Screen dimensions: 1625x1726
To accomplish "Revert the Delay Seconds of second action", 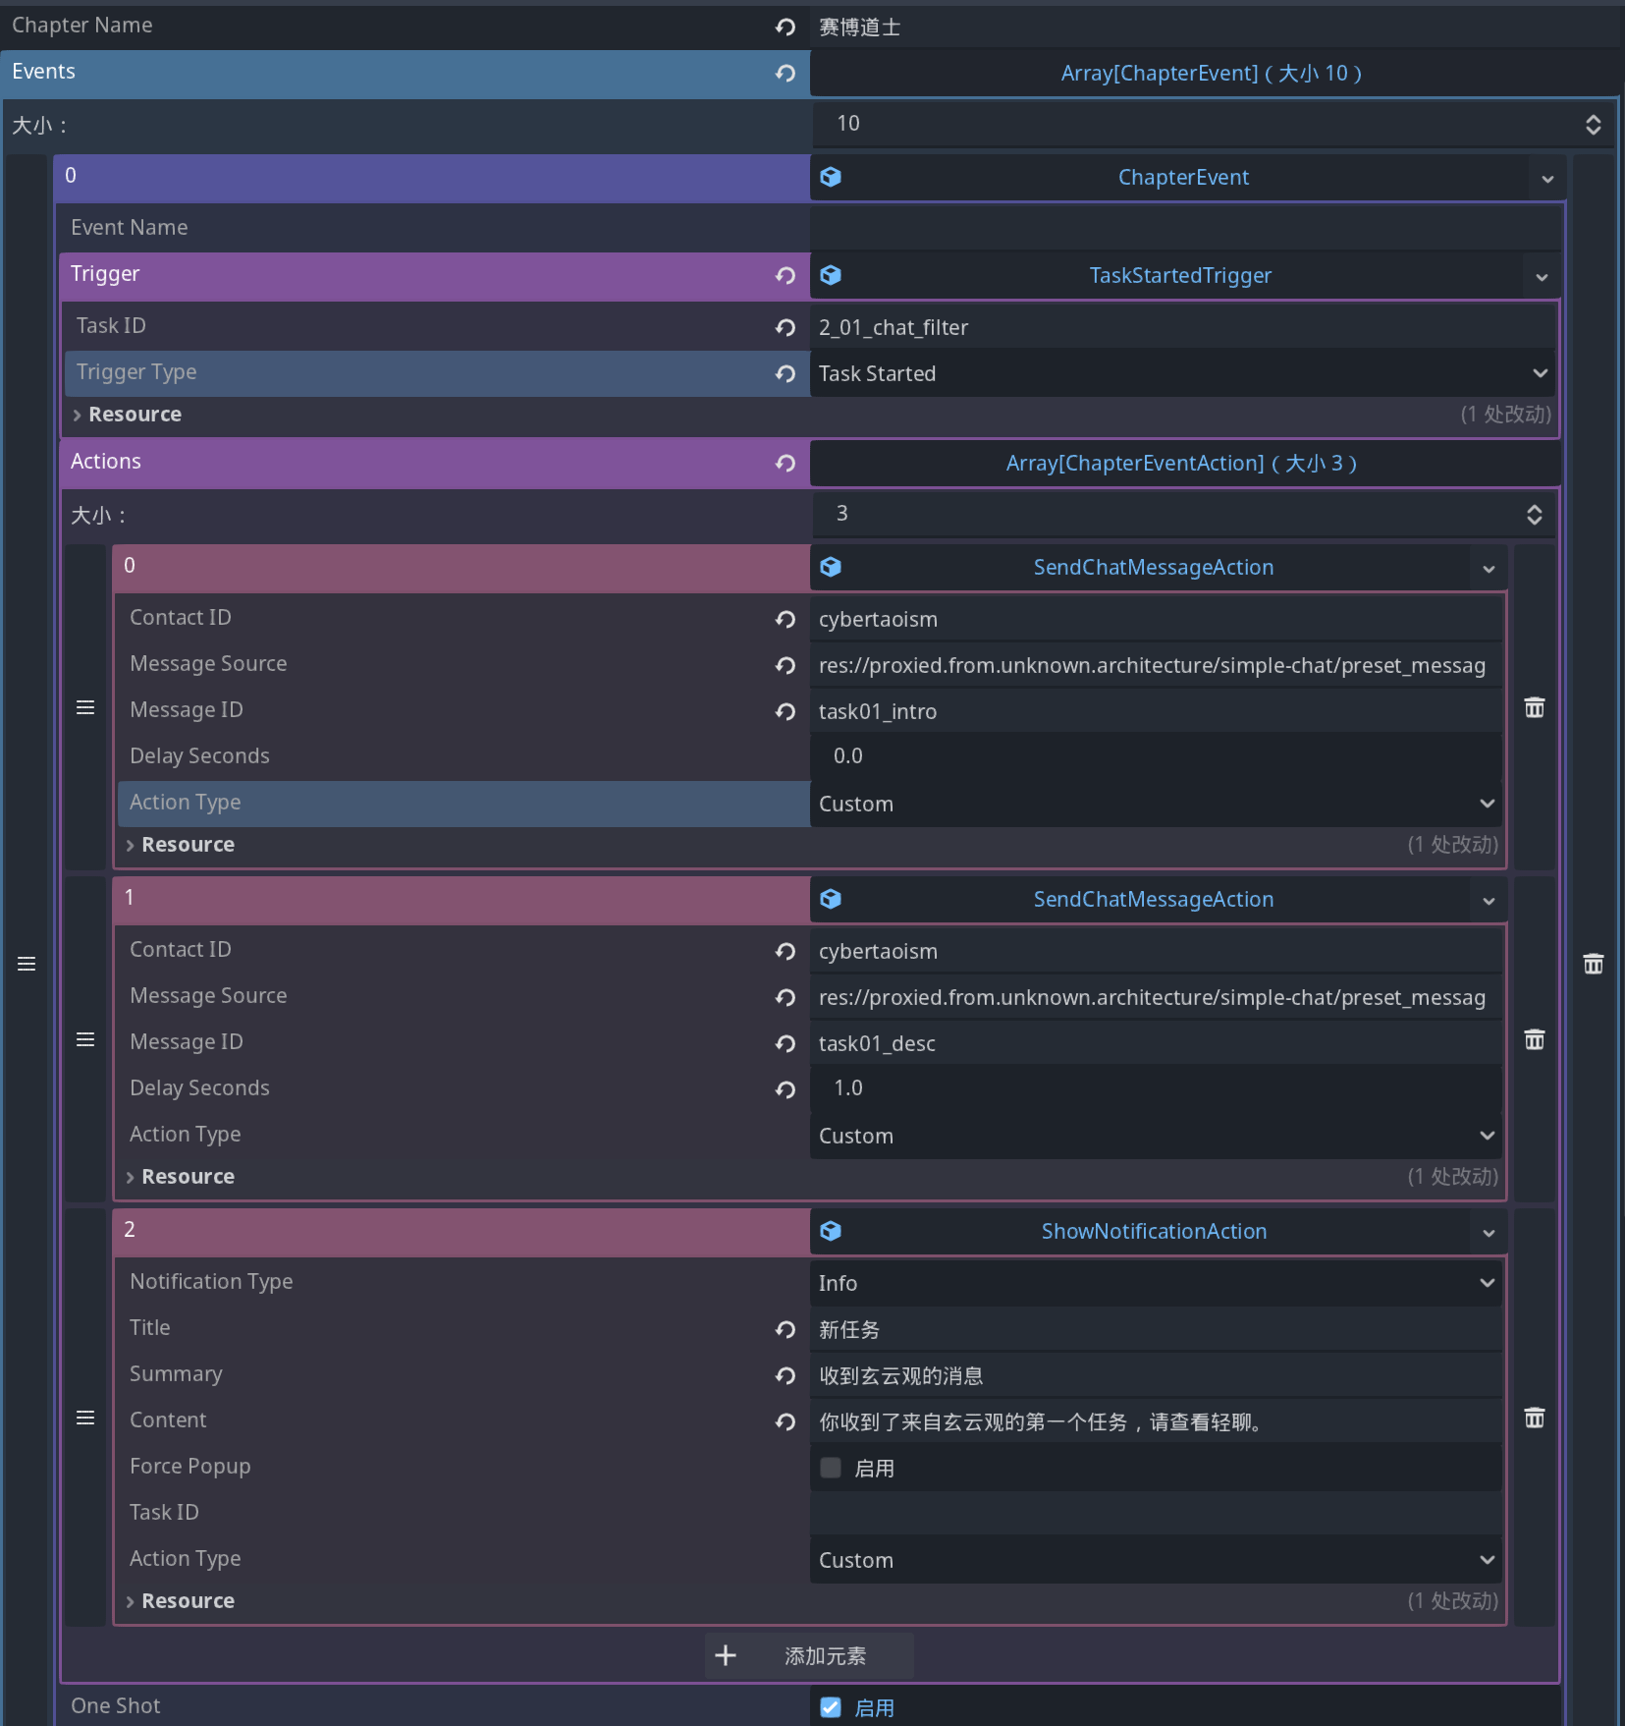I will click(785, 1089).
